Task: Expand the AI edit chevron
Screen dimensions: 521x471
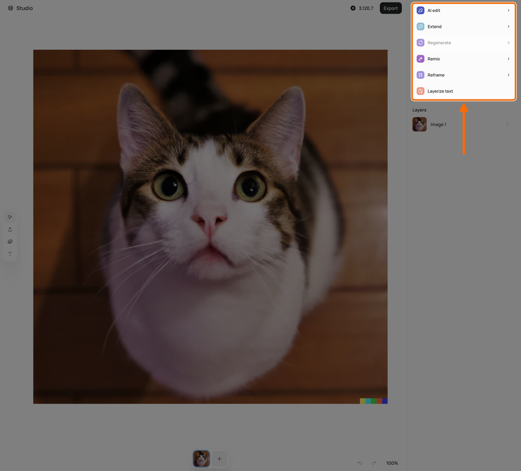Action: (509, 10)
